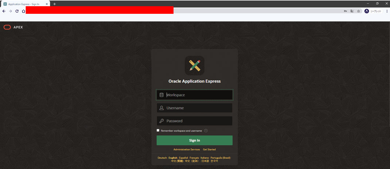Screen dimensions: 390x169
Task: Click the translate page icon
Action: [352, 11]
